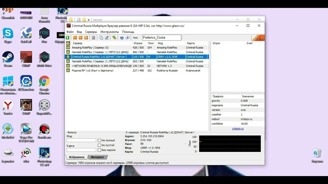This screenshot has height=184, width=328.
Task: Click the lock icon in the server list header
Action: [x=68, y=43]
